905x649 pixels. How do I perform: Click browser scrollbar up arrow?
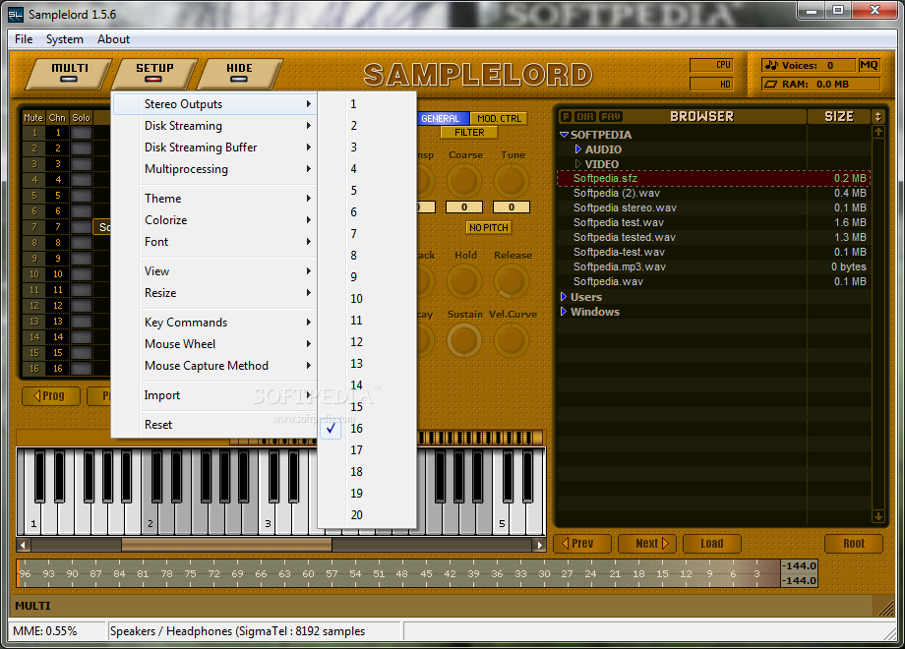pyautogui.click(x=878, y=132)
